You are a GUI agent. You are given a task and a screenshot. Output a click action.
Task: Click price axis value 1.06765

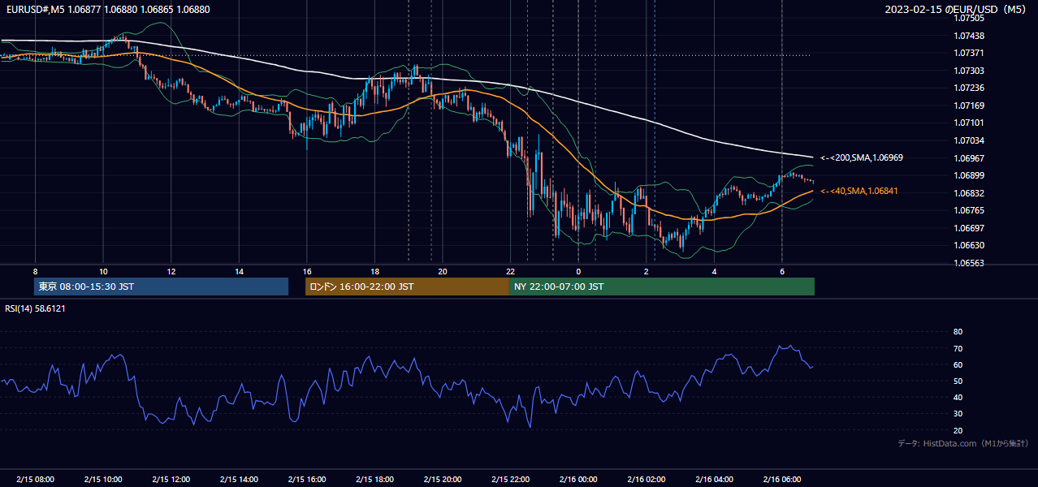point(969,210)
